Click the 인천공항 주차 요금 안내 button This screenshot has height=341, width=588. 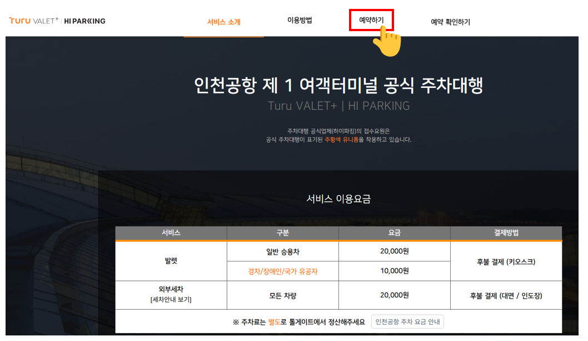(x=407, y=322)
